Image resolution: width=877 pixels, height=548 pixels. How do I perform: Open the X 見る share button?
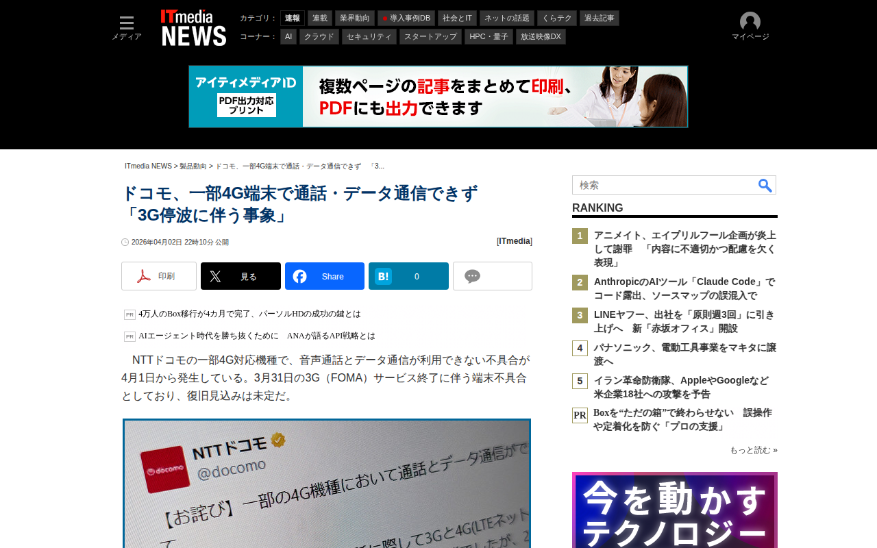click(240, 276)
